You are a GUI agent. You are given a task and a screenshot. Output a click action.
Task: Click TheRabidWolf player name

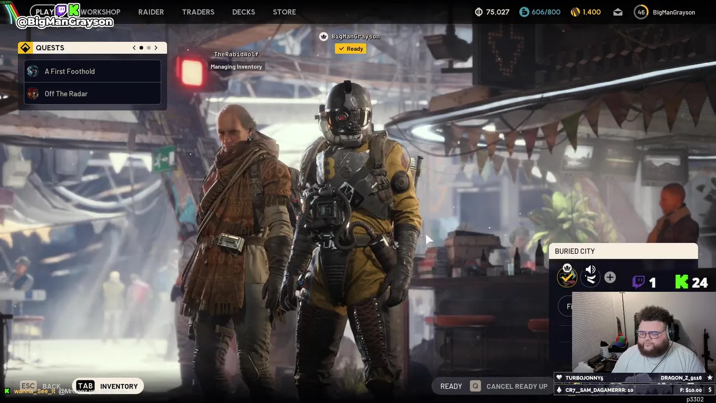click(x=236, y=54)
